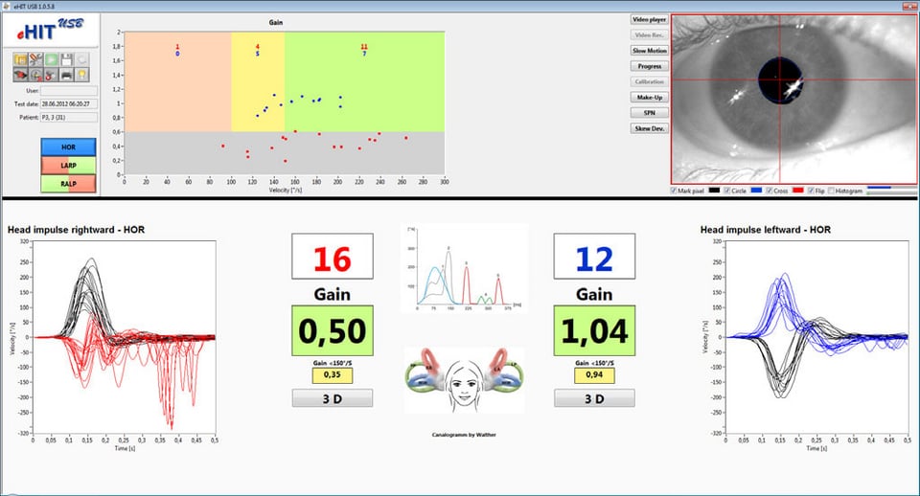
Task: Click 'Head impulse rightward - HOR' heading
Action: pyautogui.click(x=76, y=230)
